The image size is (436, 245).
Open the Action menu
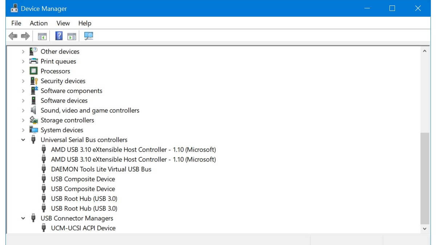coord(39,23)
